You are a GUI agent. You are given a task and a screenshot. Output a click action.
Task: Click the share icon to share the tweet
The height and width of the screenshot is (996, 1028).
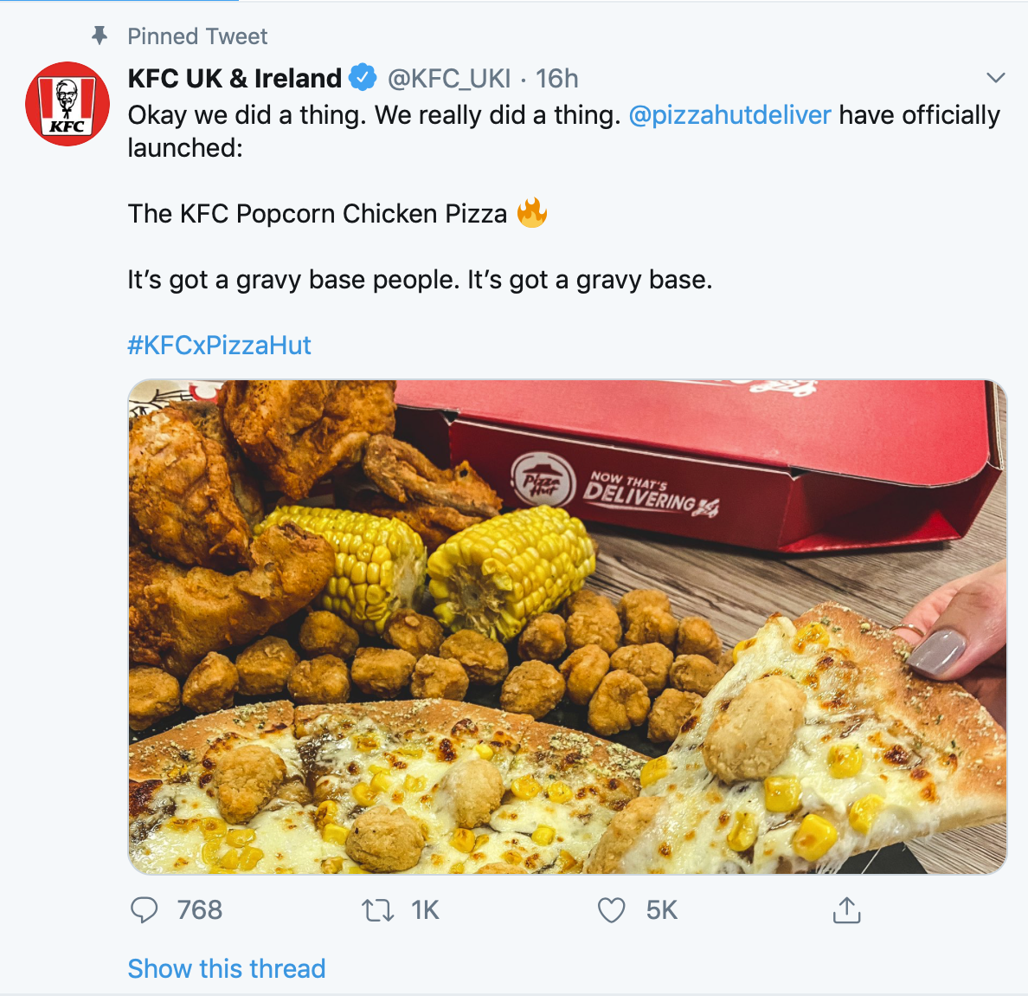pyautogui.click(x=847, y=910)
